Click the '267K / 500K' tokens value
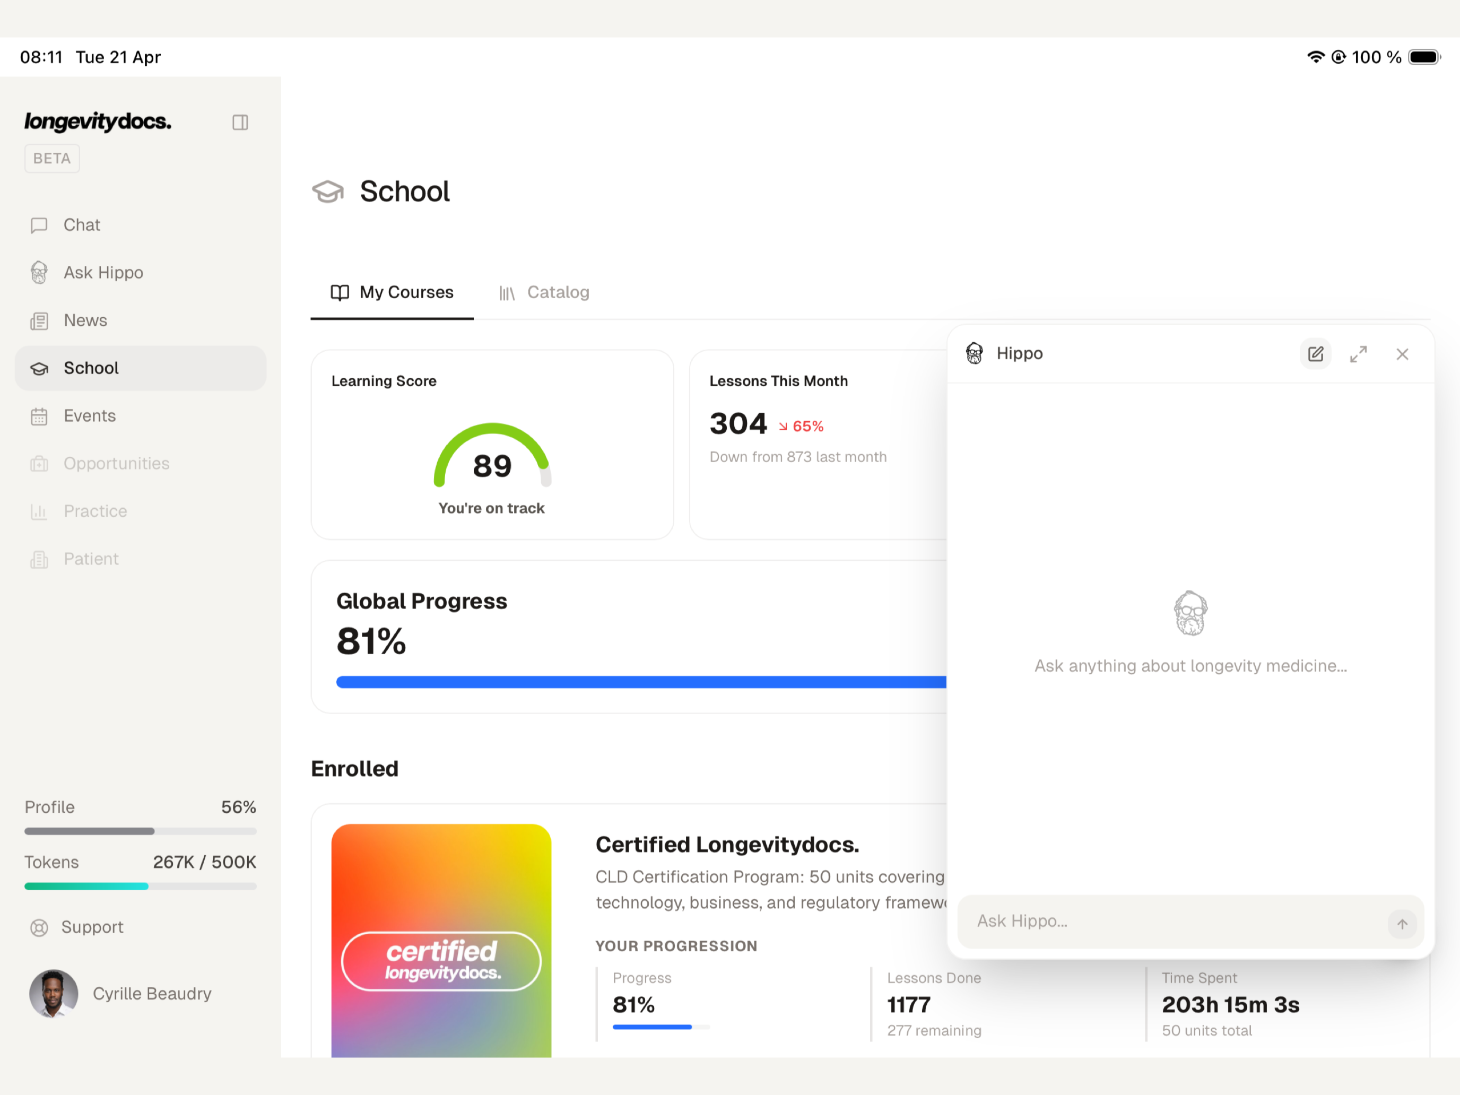 [205, 862]
